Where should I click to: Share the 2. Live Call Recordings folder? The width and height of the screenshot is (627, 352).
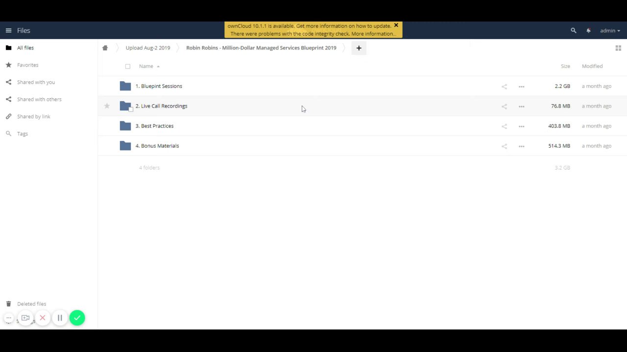point(504,107)
